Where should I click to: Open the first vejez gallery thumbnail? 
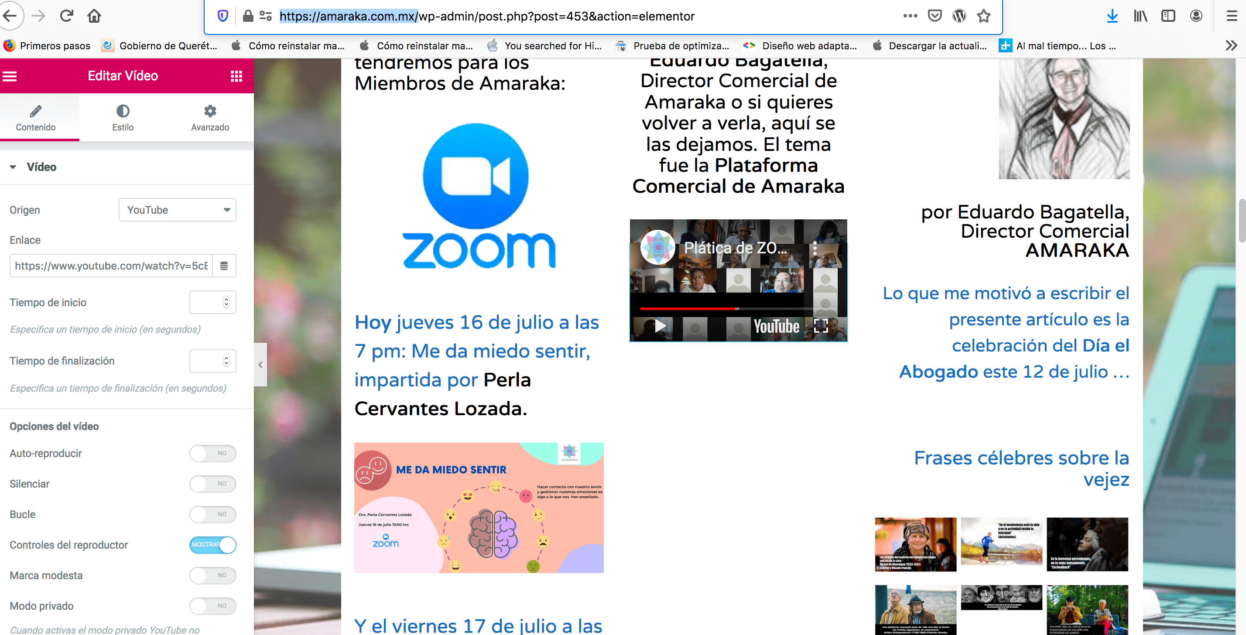(916, 544)
